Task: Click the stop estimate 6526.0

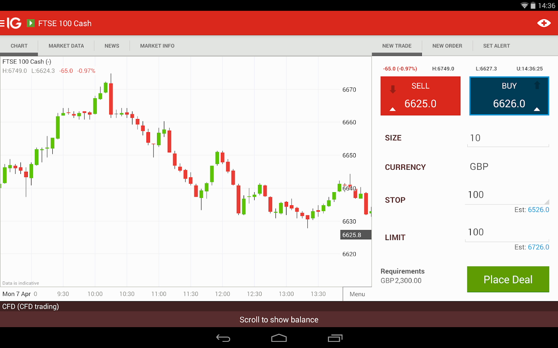Action: (539, 210)
